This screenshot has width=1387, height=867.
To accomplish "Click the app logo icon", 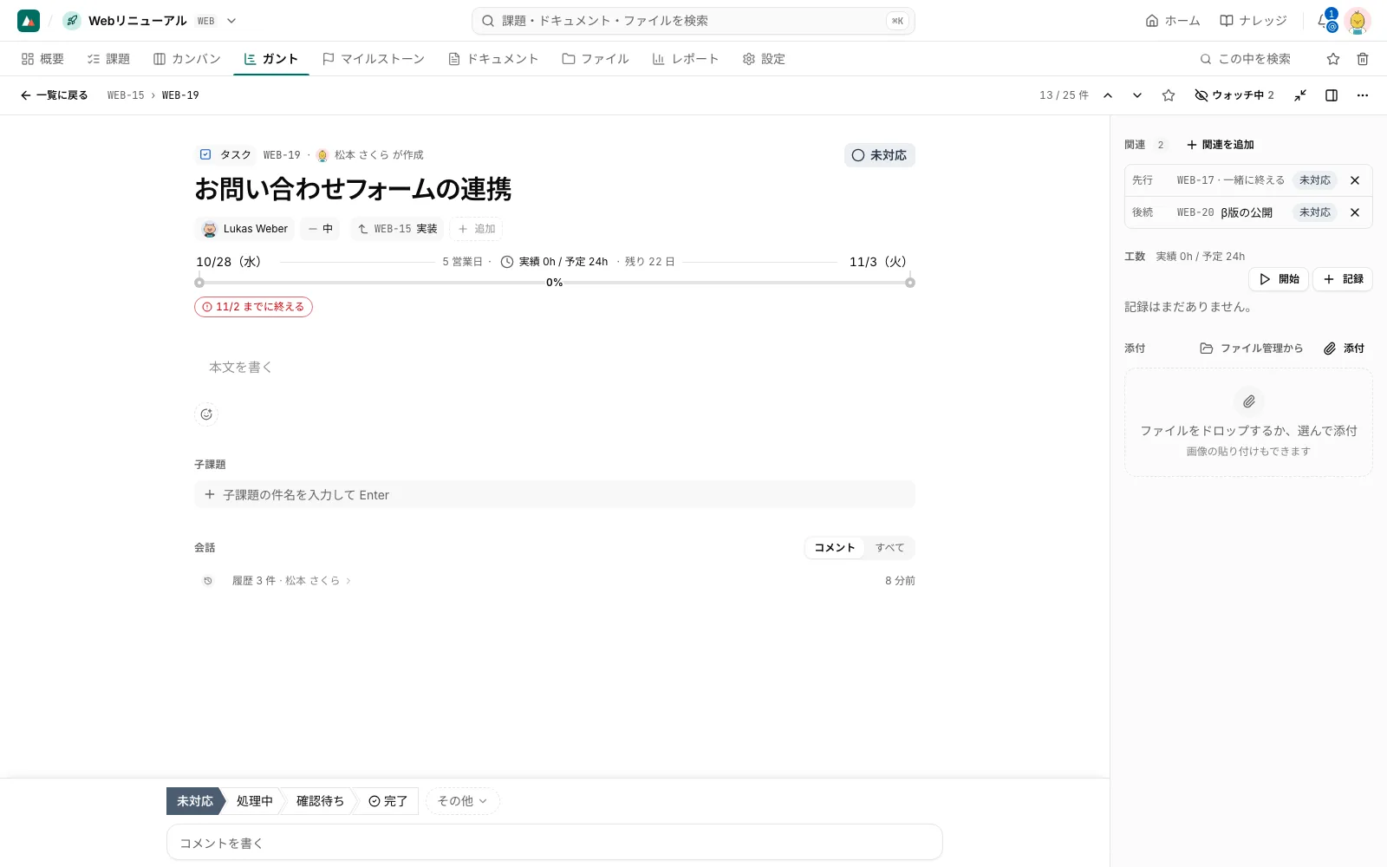I will coord(29,21).
